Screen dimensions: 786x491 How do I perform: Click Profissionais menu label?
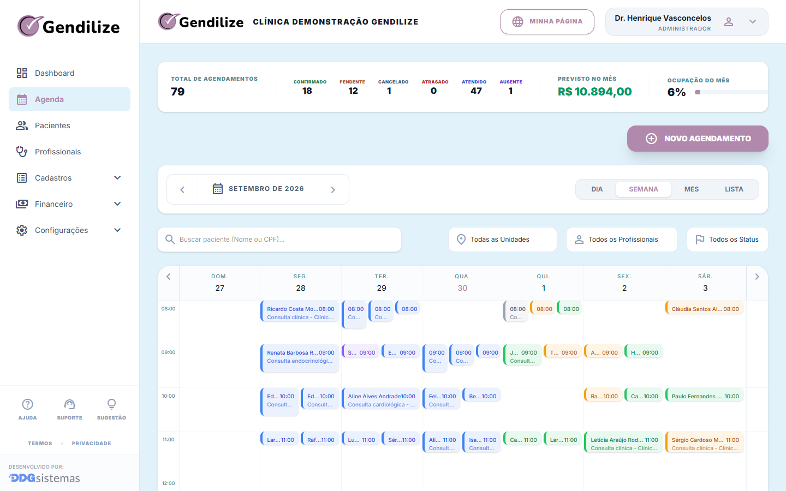[58, 152]
